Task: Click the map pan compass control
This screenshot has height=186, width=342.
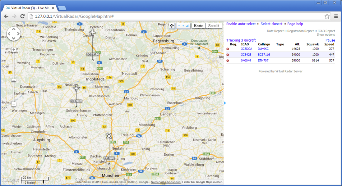Action: pyautogui.click(x=14, y=33)
